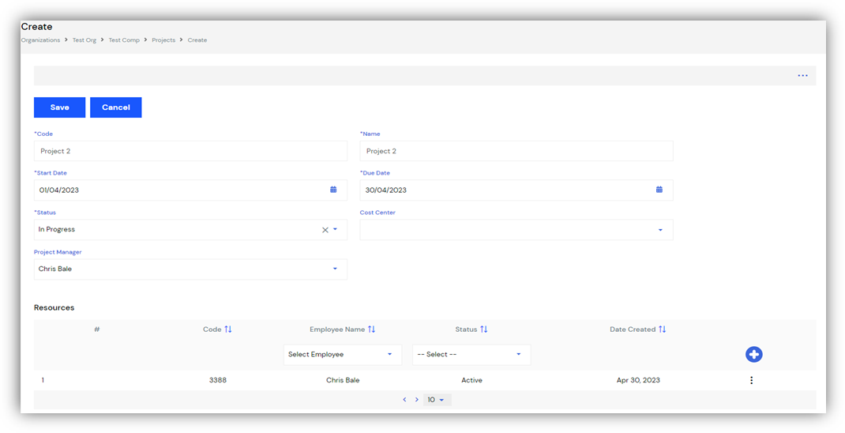Clear the In Progress status selection
Viewport: 845px width, 433px height.
click(x=325, y=230)
